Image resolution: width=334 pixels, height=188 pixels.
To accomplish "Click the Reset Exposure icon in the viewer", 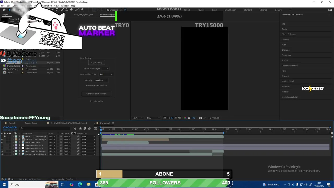I will 189,118.
